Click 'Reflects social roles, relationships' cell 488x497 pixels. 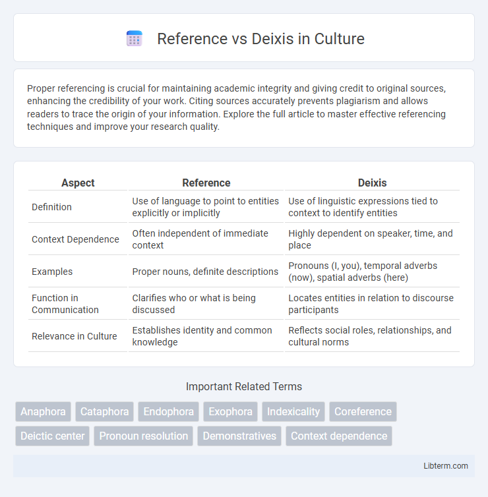[x=372, y=336]
